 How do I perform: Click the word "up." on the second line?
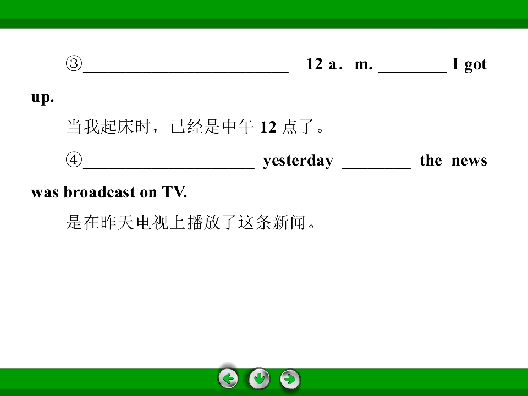(42, 97)
